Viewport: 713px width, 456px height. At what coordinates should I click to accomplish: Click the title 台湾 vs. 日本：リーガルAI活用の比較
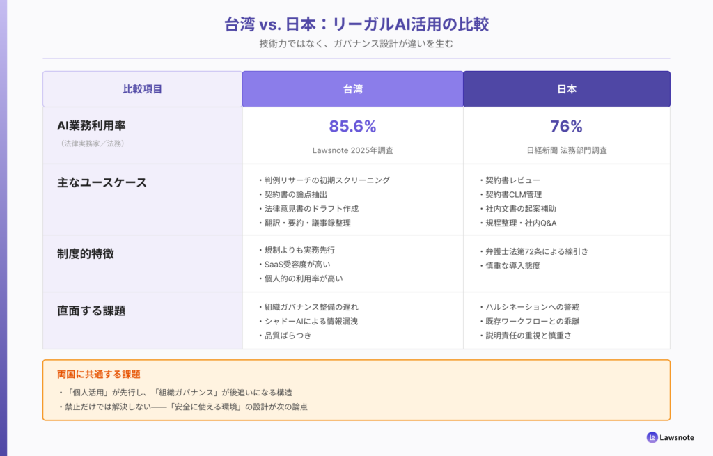pos(356,24)
